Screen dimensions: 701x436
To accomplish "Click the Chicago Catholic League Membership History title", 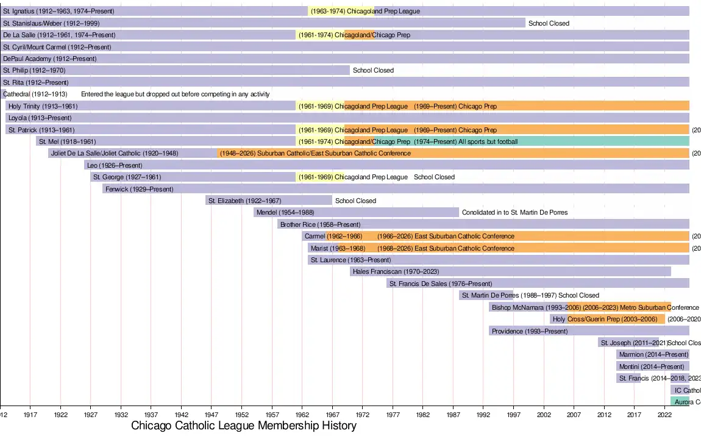I will (244, 426).
